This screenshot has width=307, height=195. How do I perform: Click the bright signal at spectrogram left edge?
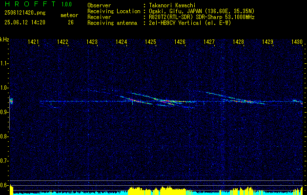pyautogui.click(x=11, y=101)
